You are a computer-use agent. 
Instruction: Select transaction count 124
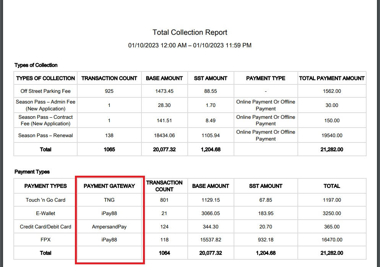pos(164,227)
